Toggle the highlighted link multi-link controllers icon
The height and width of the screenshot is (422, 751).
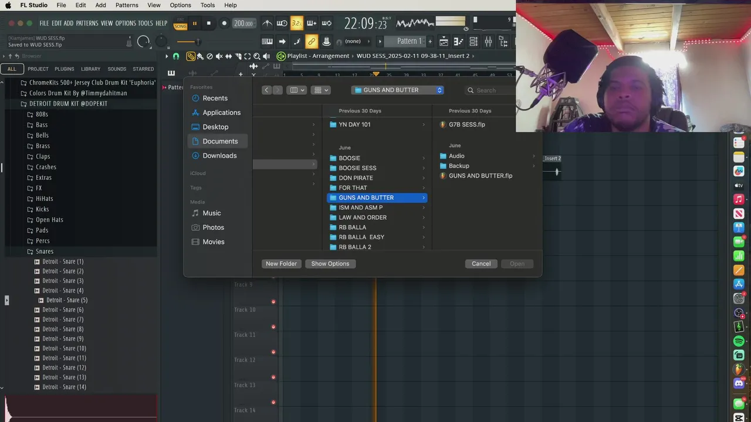[312, 41]
